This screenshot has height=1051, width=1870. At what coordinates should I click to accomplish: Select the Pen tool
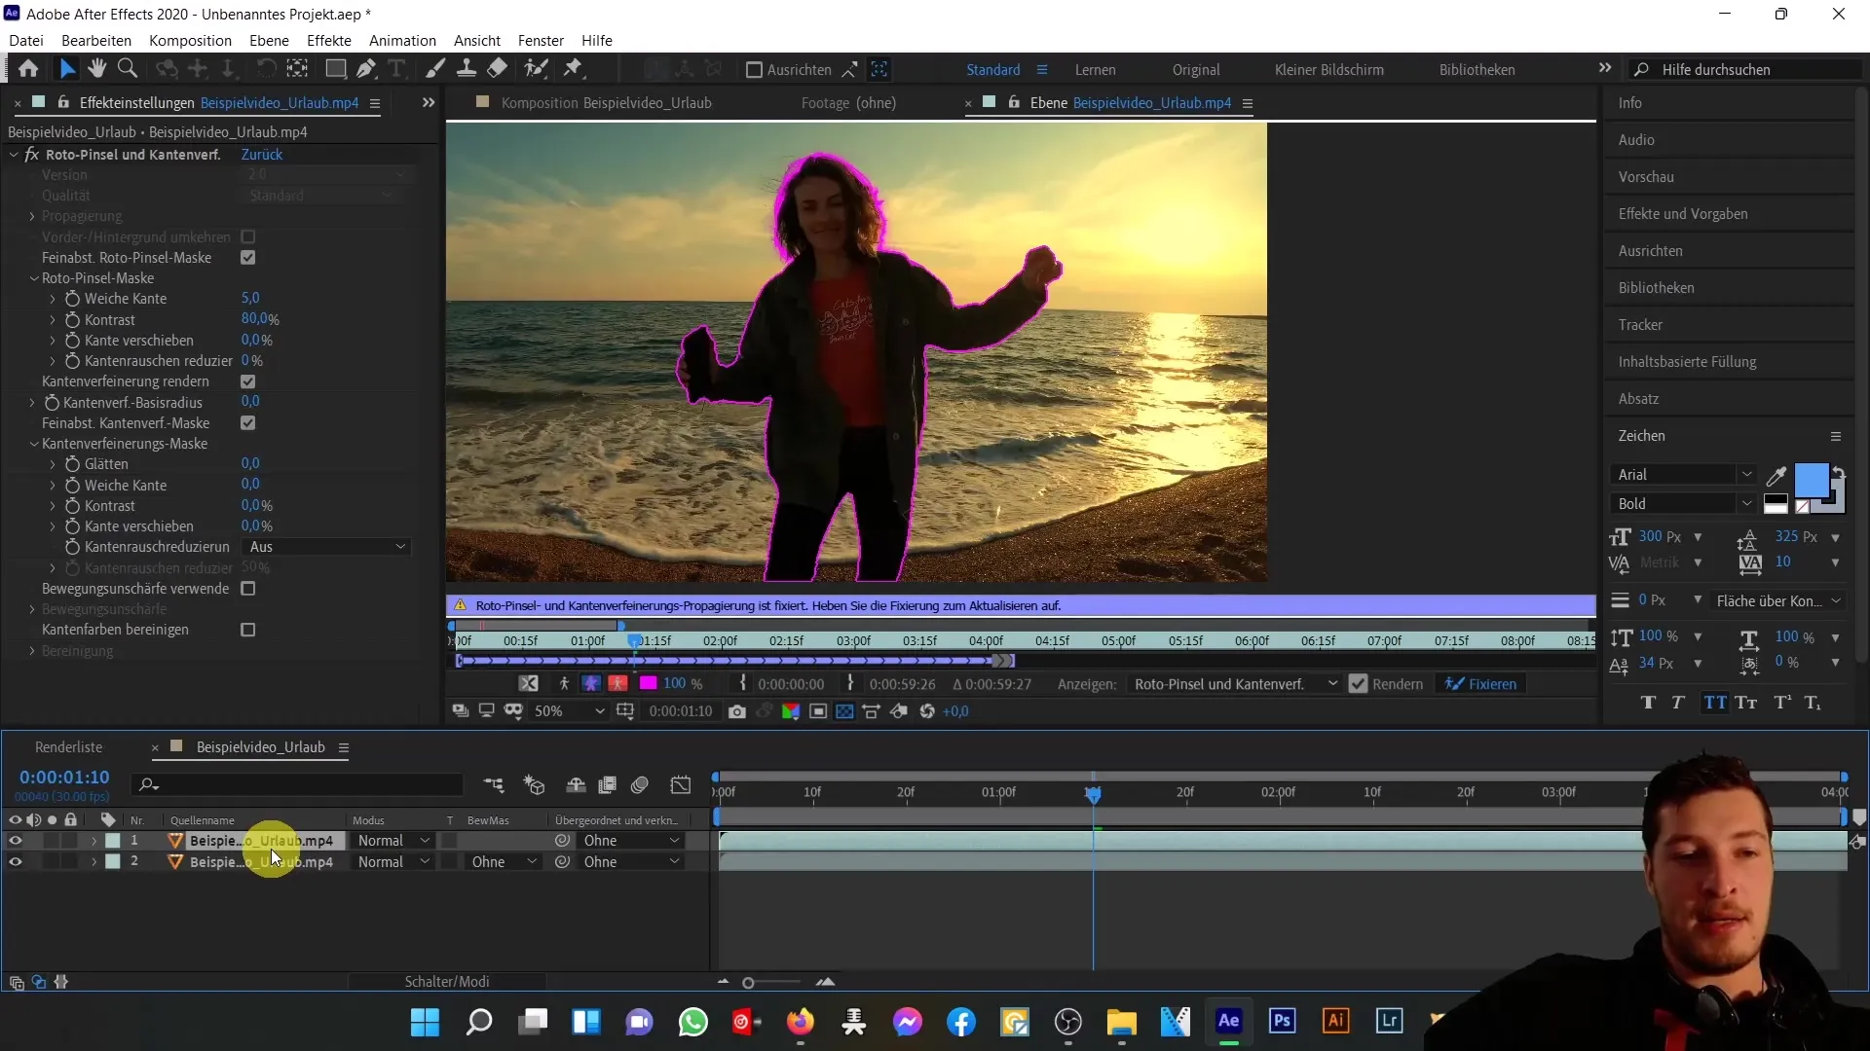365,69
